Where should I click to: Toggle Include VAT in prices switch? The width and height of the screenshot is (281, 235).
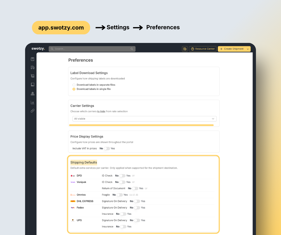tap(107, 149)
